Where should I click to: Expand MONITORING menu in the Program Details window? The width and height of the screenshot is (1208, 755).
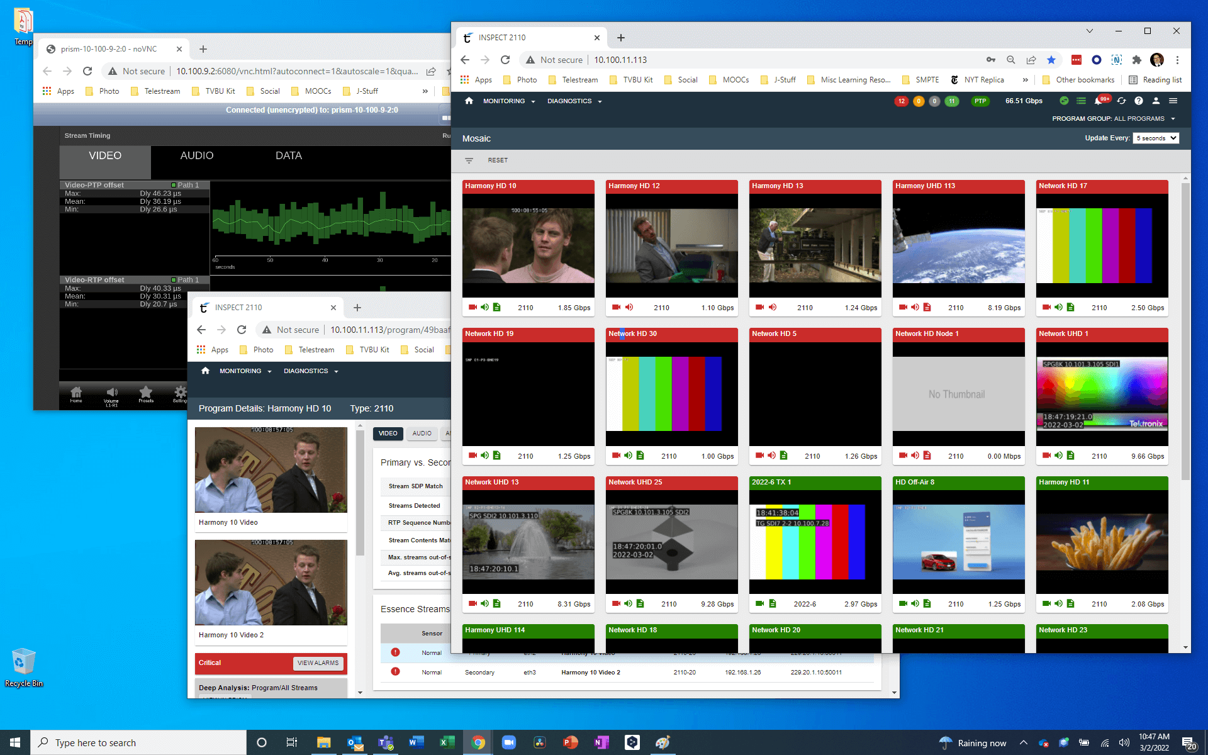[245, 371]
